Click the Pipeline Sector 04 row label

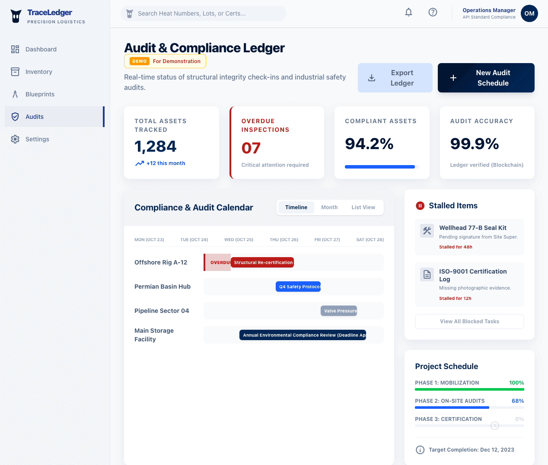[162, 311]
